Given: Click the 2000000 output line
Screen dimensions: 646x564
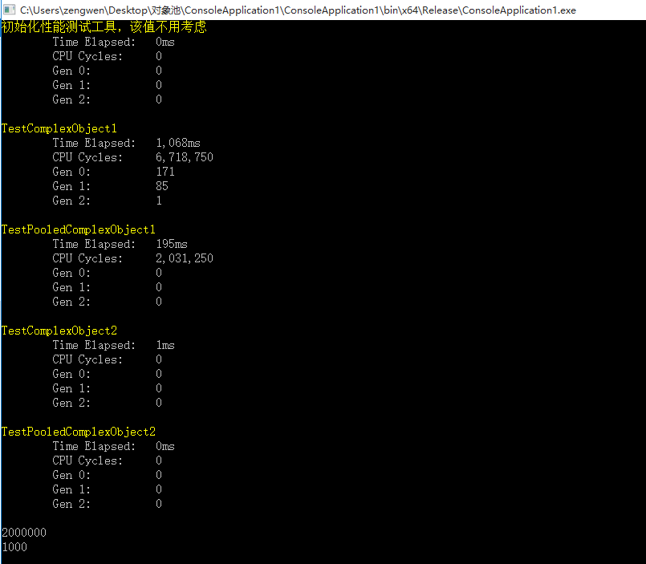Looking at the screenshot, I should coord(24,532).
